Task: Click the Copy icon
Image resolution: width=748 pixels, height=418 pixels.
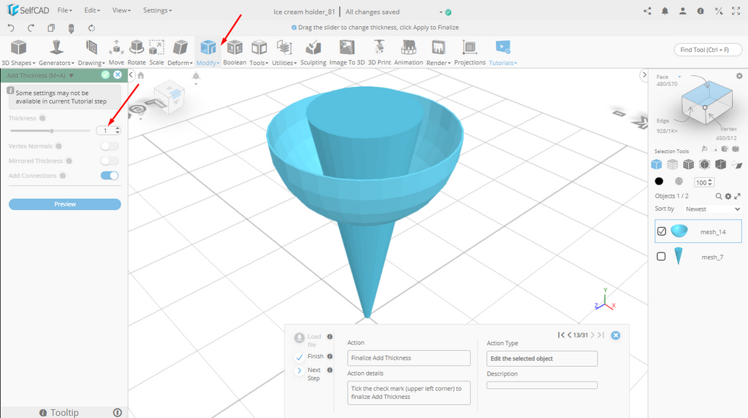Action: 51,28
